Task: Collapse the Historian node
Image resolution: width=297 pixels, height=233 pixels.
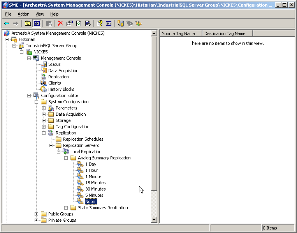Action: click(7, 39)
